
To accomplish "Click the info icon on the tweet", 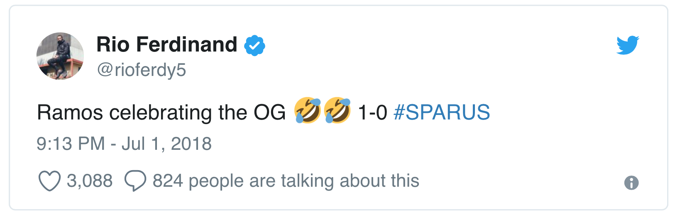I will (x=631, y=183).
